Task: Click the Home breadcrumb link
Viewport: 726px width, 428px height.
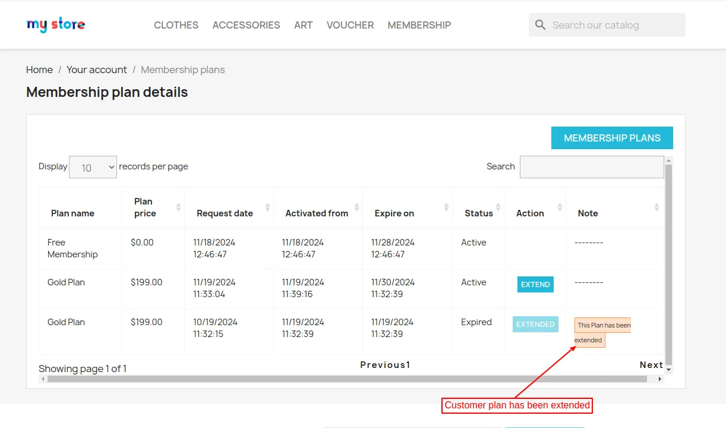Action: (x=39, y=70)
